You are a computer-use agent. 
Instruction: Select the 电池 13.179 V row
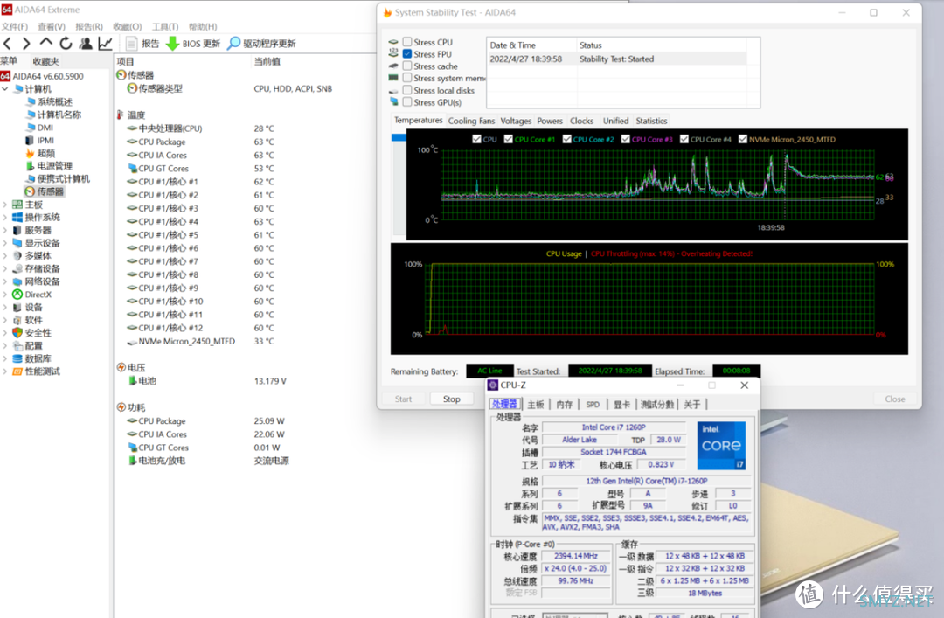click(207, 381)
